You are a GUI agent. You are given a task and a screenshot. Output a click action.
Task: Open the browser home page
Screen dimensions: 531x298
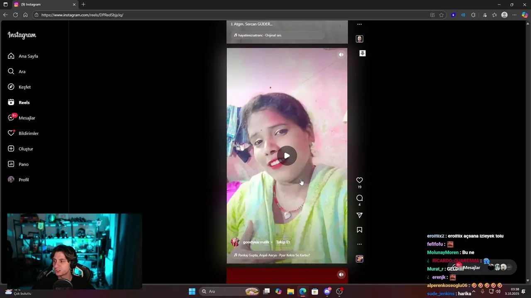(x=25, y=15)
